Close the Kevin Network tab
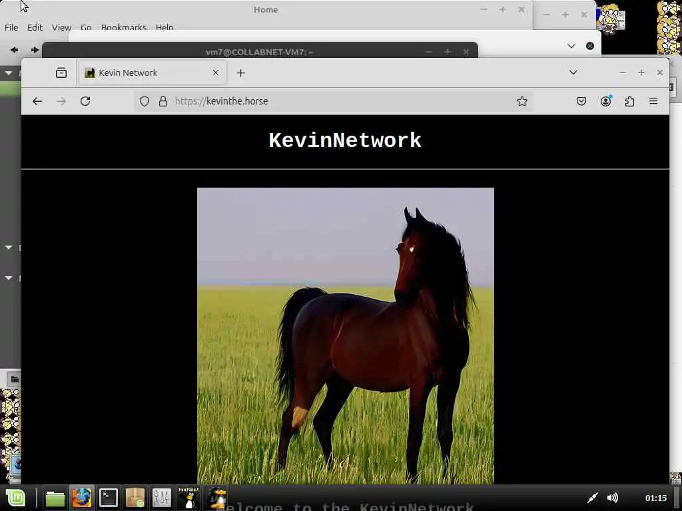Image resolution: width=682 pixels, height=511 pixels. 216,73
